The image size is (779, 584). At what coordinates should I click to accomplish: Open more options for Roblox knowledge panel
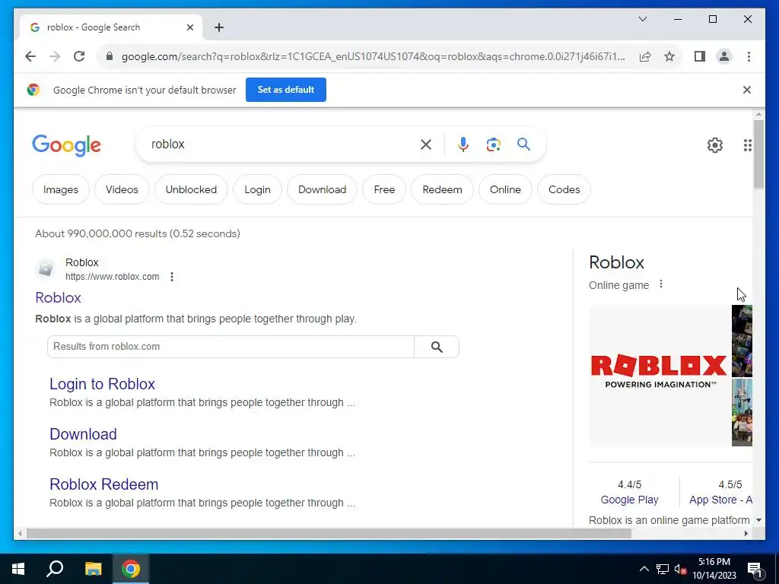click(x=661, y=284)
